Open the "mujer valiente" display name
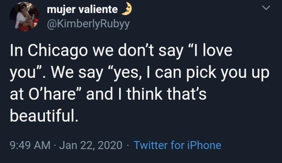The width and height of the screenshot is (282, 163). coord(82,10)
